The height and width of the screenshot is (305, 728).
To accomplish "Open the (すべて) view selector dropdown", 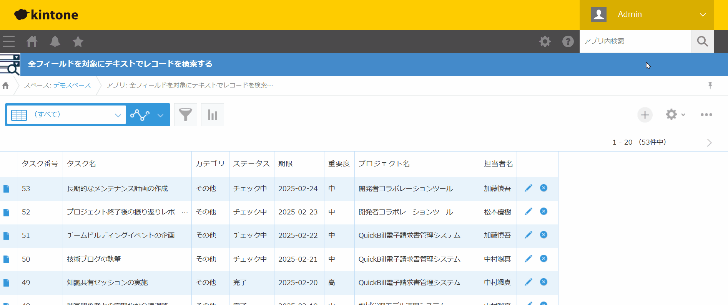I will point(66,115).
